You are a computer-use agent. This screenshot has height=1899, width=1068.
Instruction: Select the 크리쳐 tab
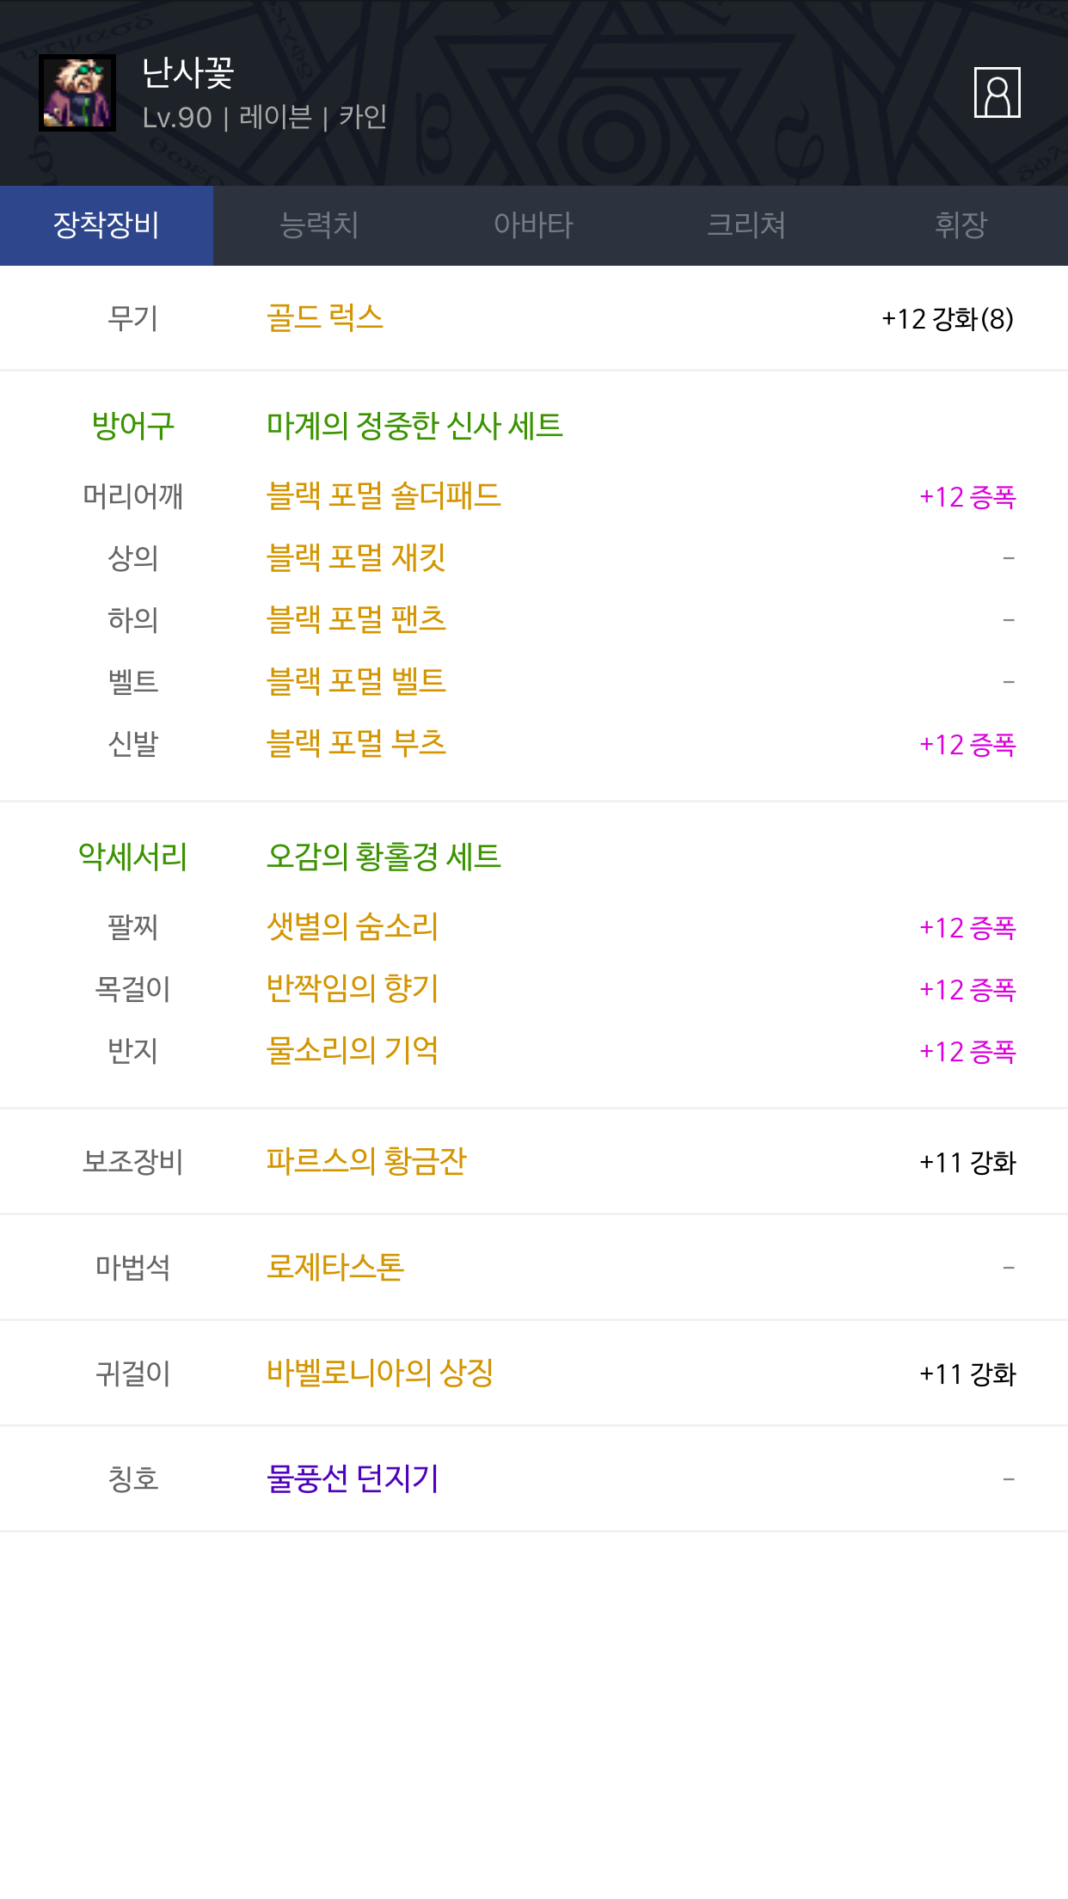[746, 225]
